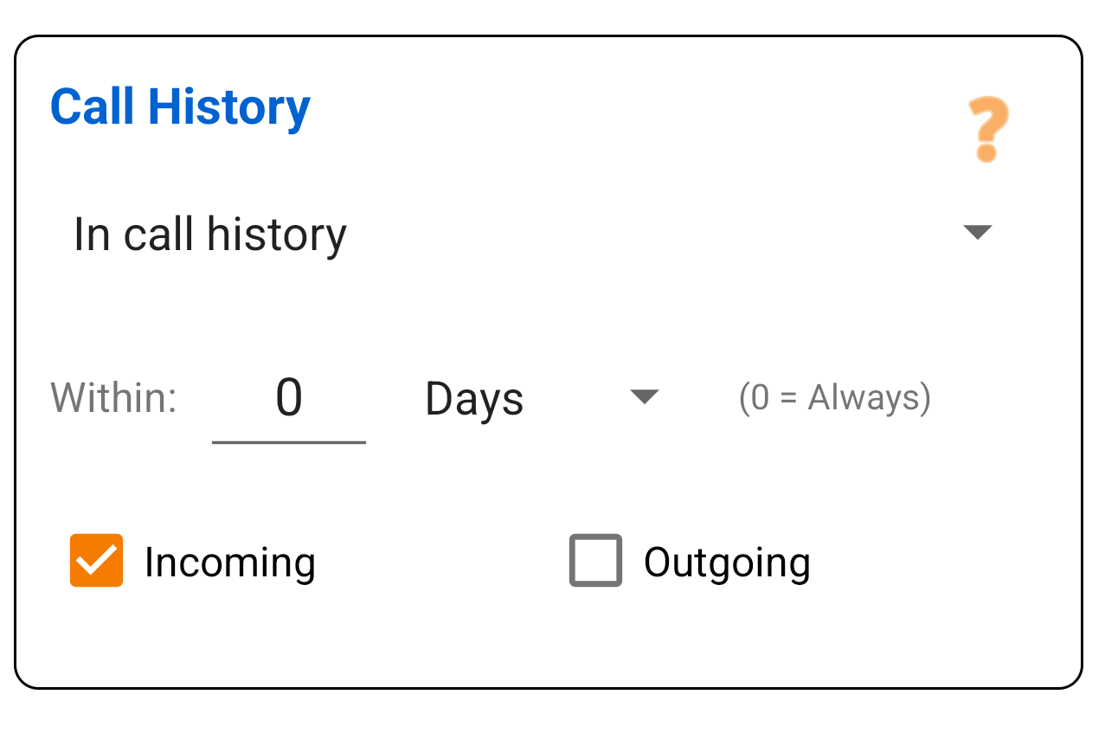Click the Outgoing label text
Screen dimensions: 1105x733
click(726, 561)
